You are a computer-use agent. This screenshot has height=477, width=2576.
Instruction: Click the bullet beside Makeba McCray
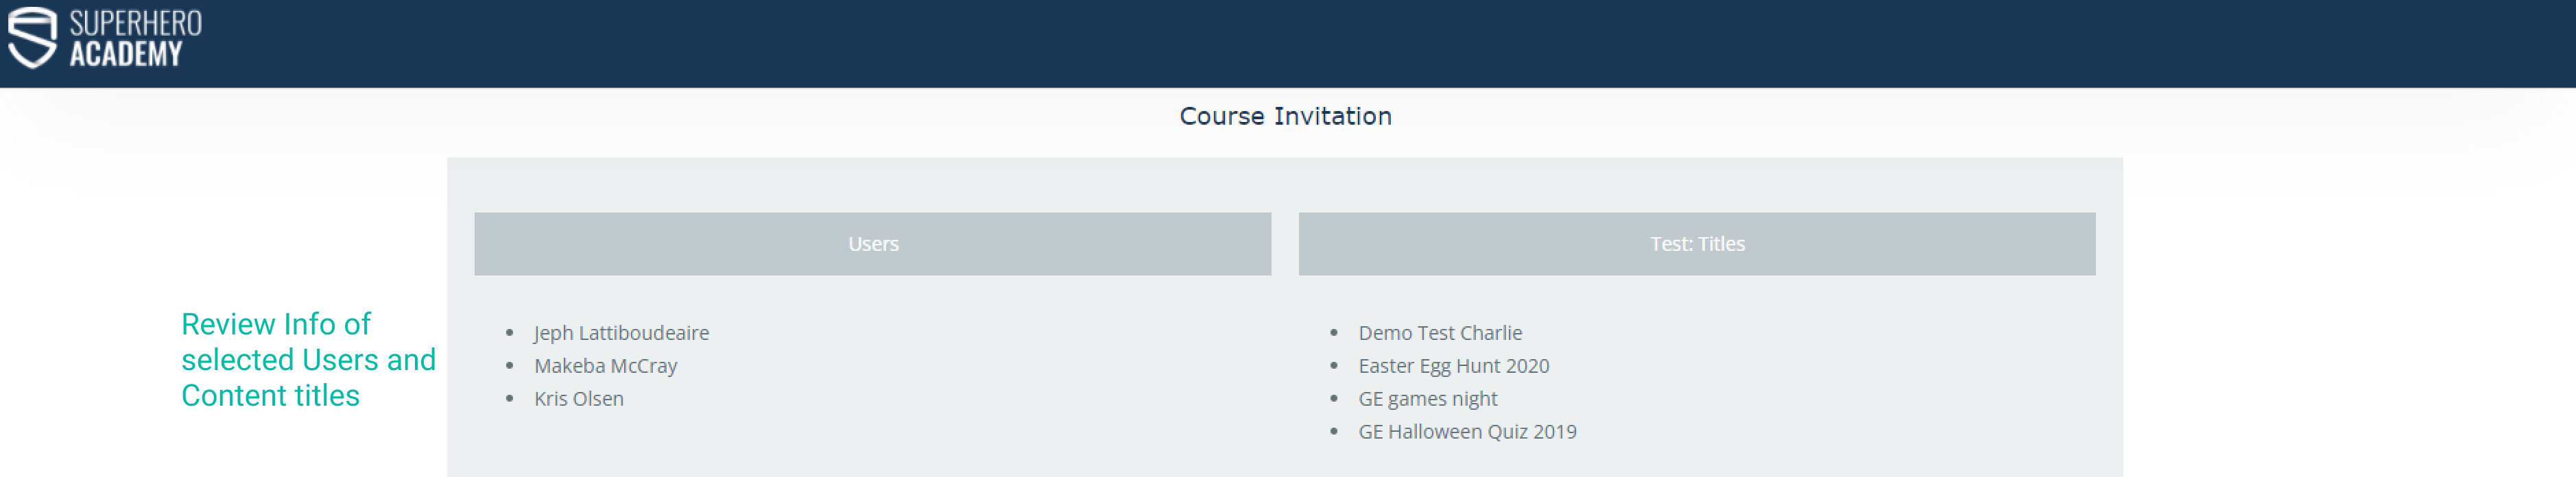[510, 366]
